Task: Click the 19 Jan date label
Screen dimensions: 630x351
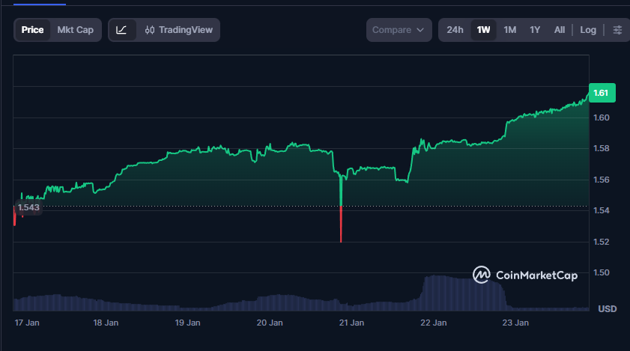Action: coord(187,323)
